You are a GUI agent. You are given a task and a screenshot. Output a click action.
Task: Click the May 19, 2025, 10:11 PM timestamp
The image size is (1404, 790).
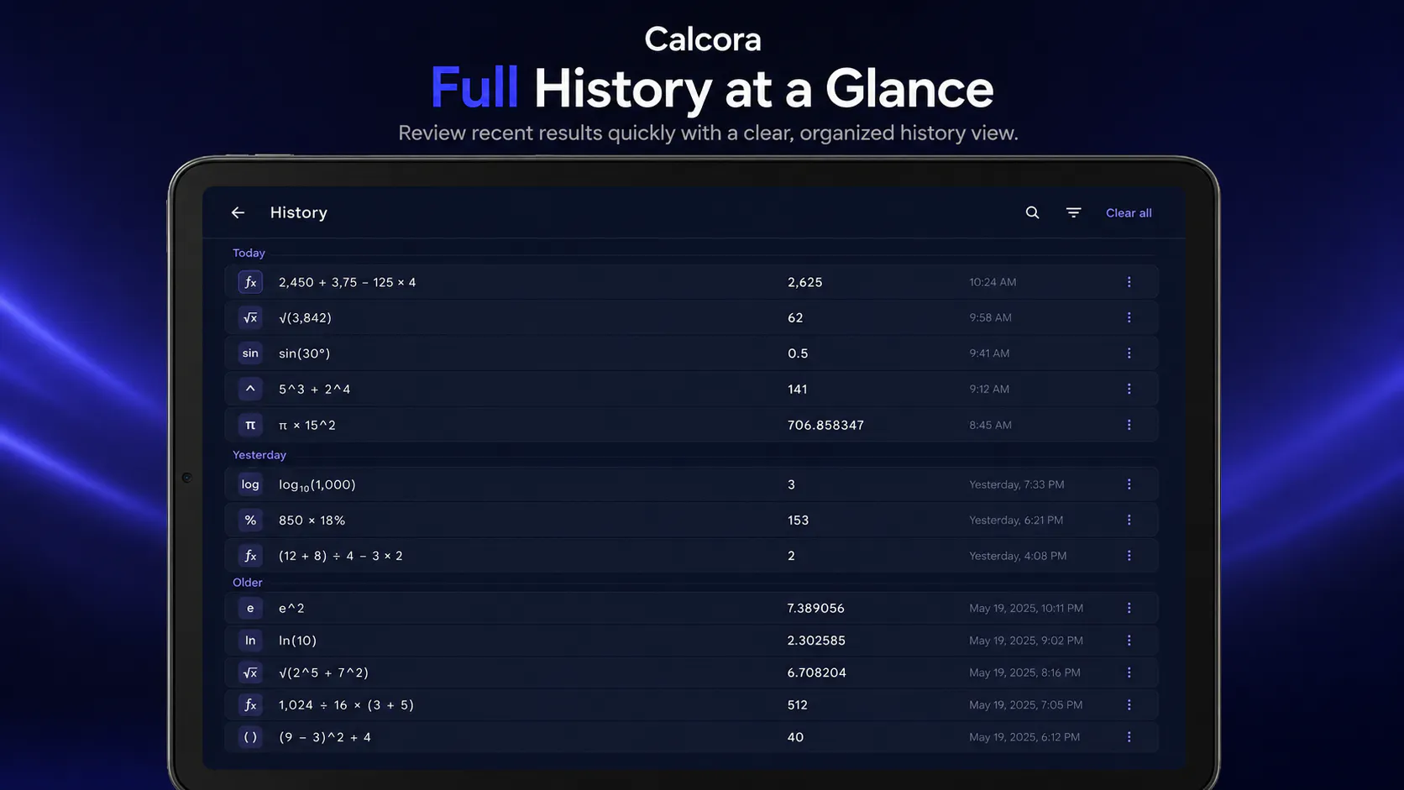pyautogui.click(x=1026, y=608)
